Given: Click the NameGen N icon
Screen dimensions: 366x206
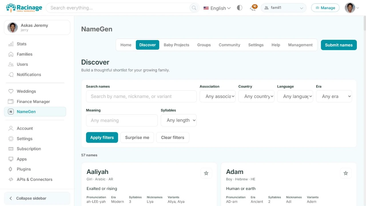Looking at the screenshot, I should [x=11, y=112].
